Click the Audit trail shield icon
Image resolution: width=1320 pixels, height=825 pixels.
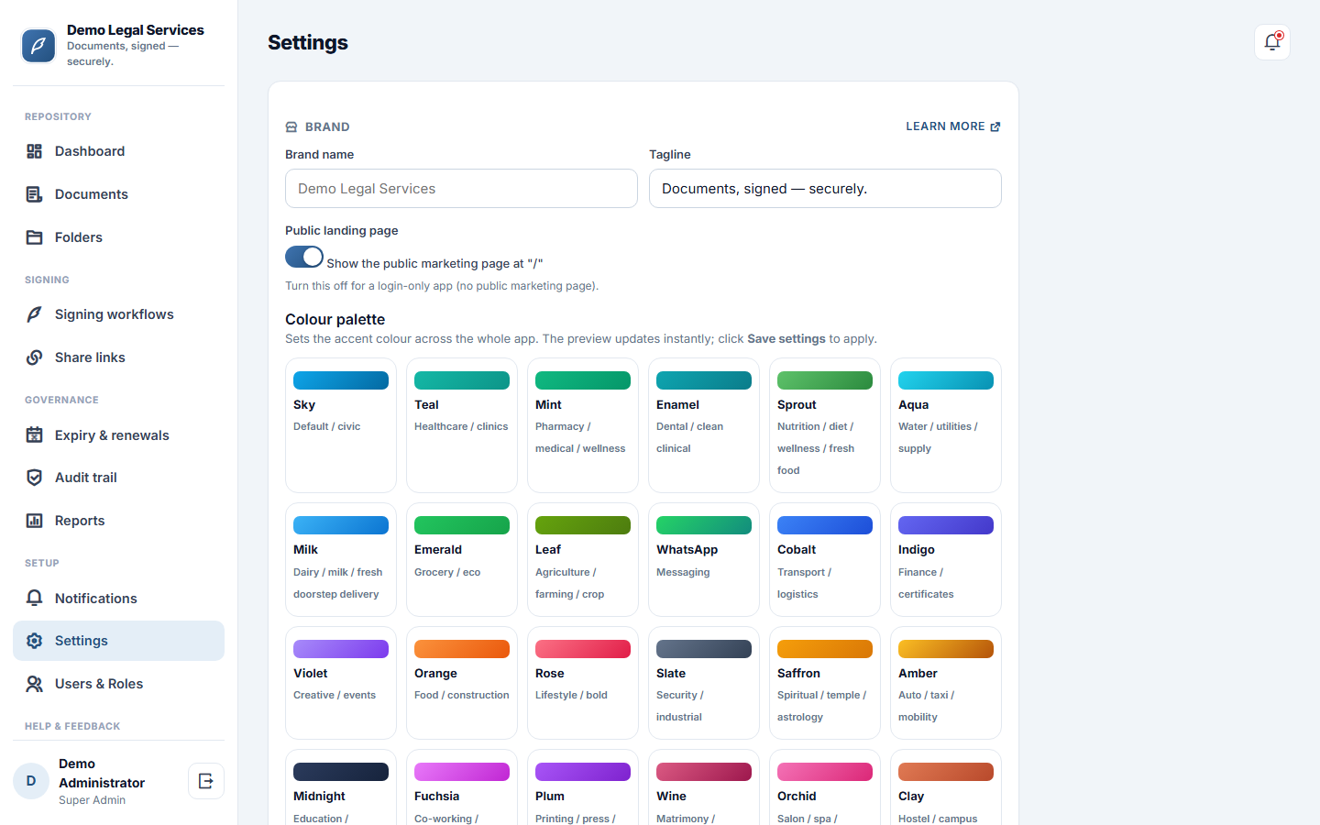point(35,478)
